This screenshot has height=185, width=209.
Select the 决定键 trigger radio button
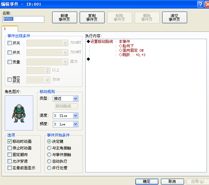coord(49,142)
